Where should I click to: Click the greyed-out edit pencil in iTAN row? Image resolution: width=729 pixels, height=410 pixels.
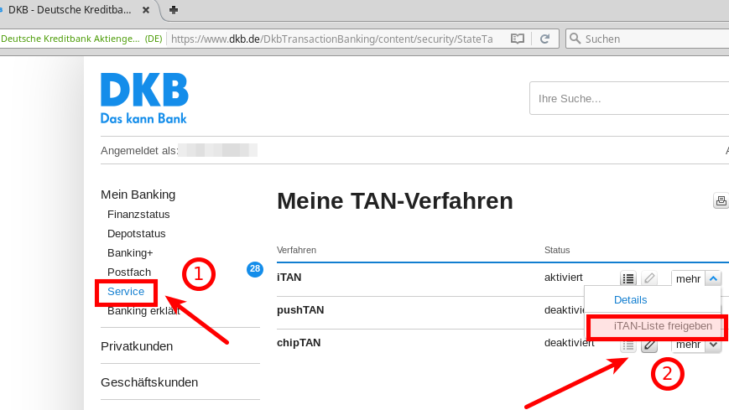(x=649, y=278)
